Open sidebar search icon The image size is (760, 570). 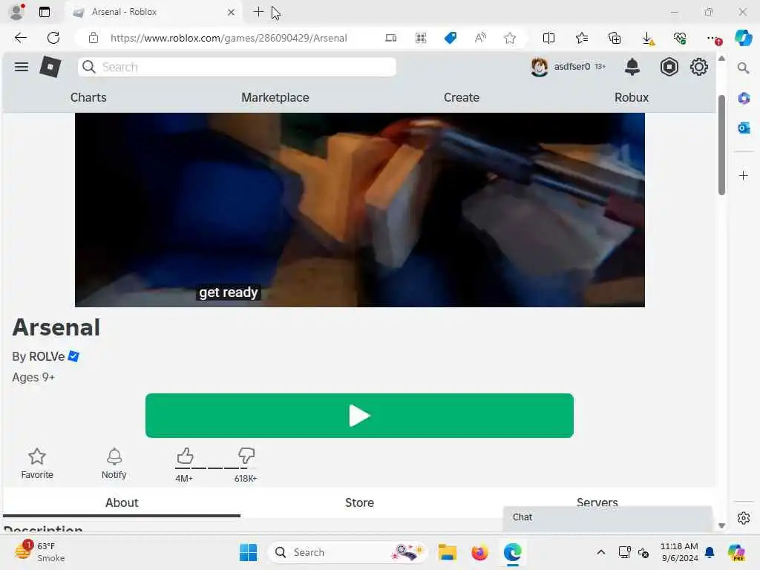pyautogui.click(x=743, y=68)
